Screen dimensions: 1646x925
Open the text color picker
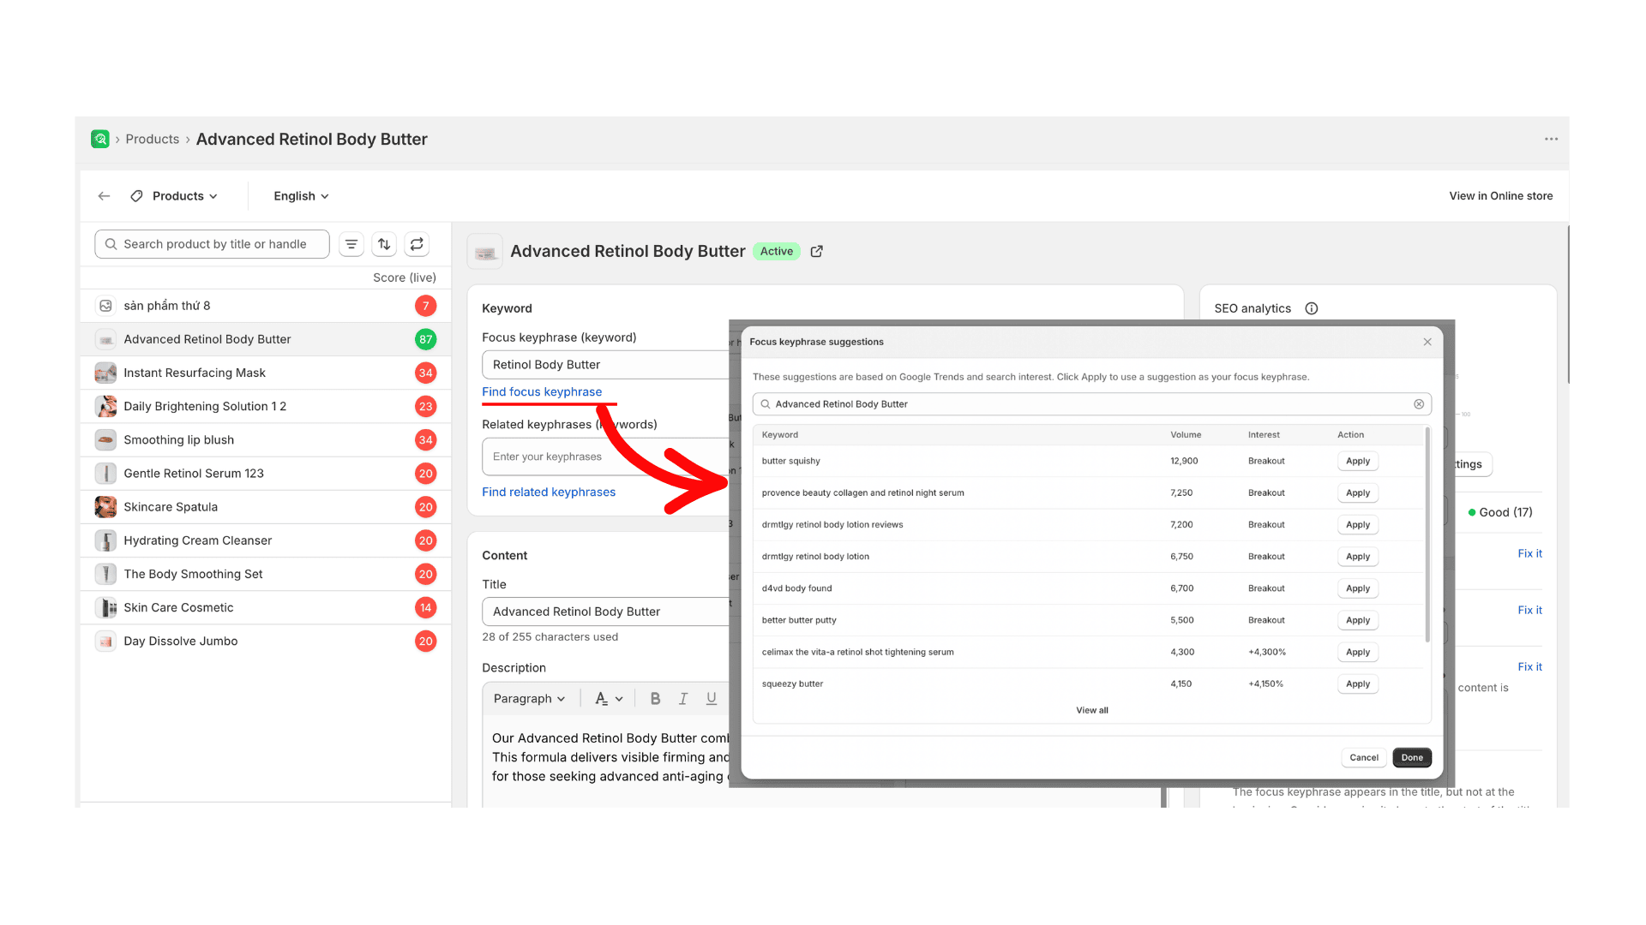pos(609,699)
